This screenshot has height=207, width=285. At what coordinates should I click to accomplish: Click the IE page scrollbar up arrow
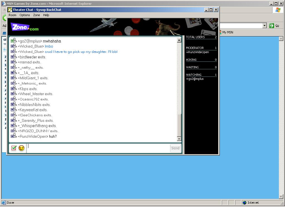[281, 38]
